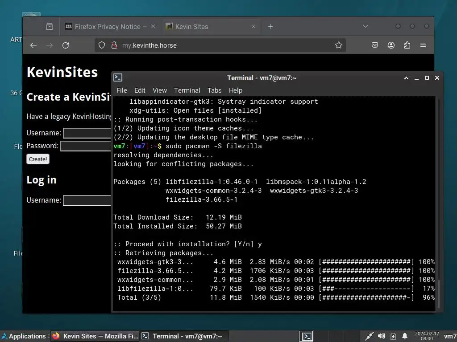Open network connection tray icon

tap(369, 336)
